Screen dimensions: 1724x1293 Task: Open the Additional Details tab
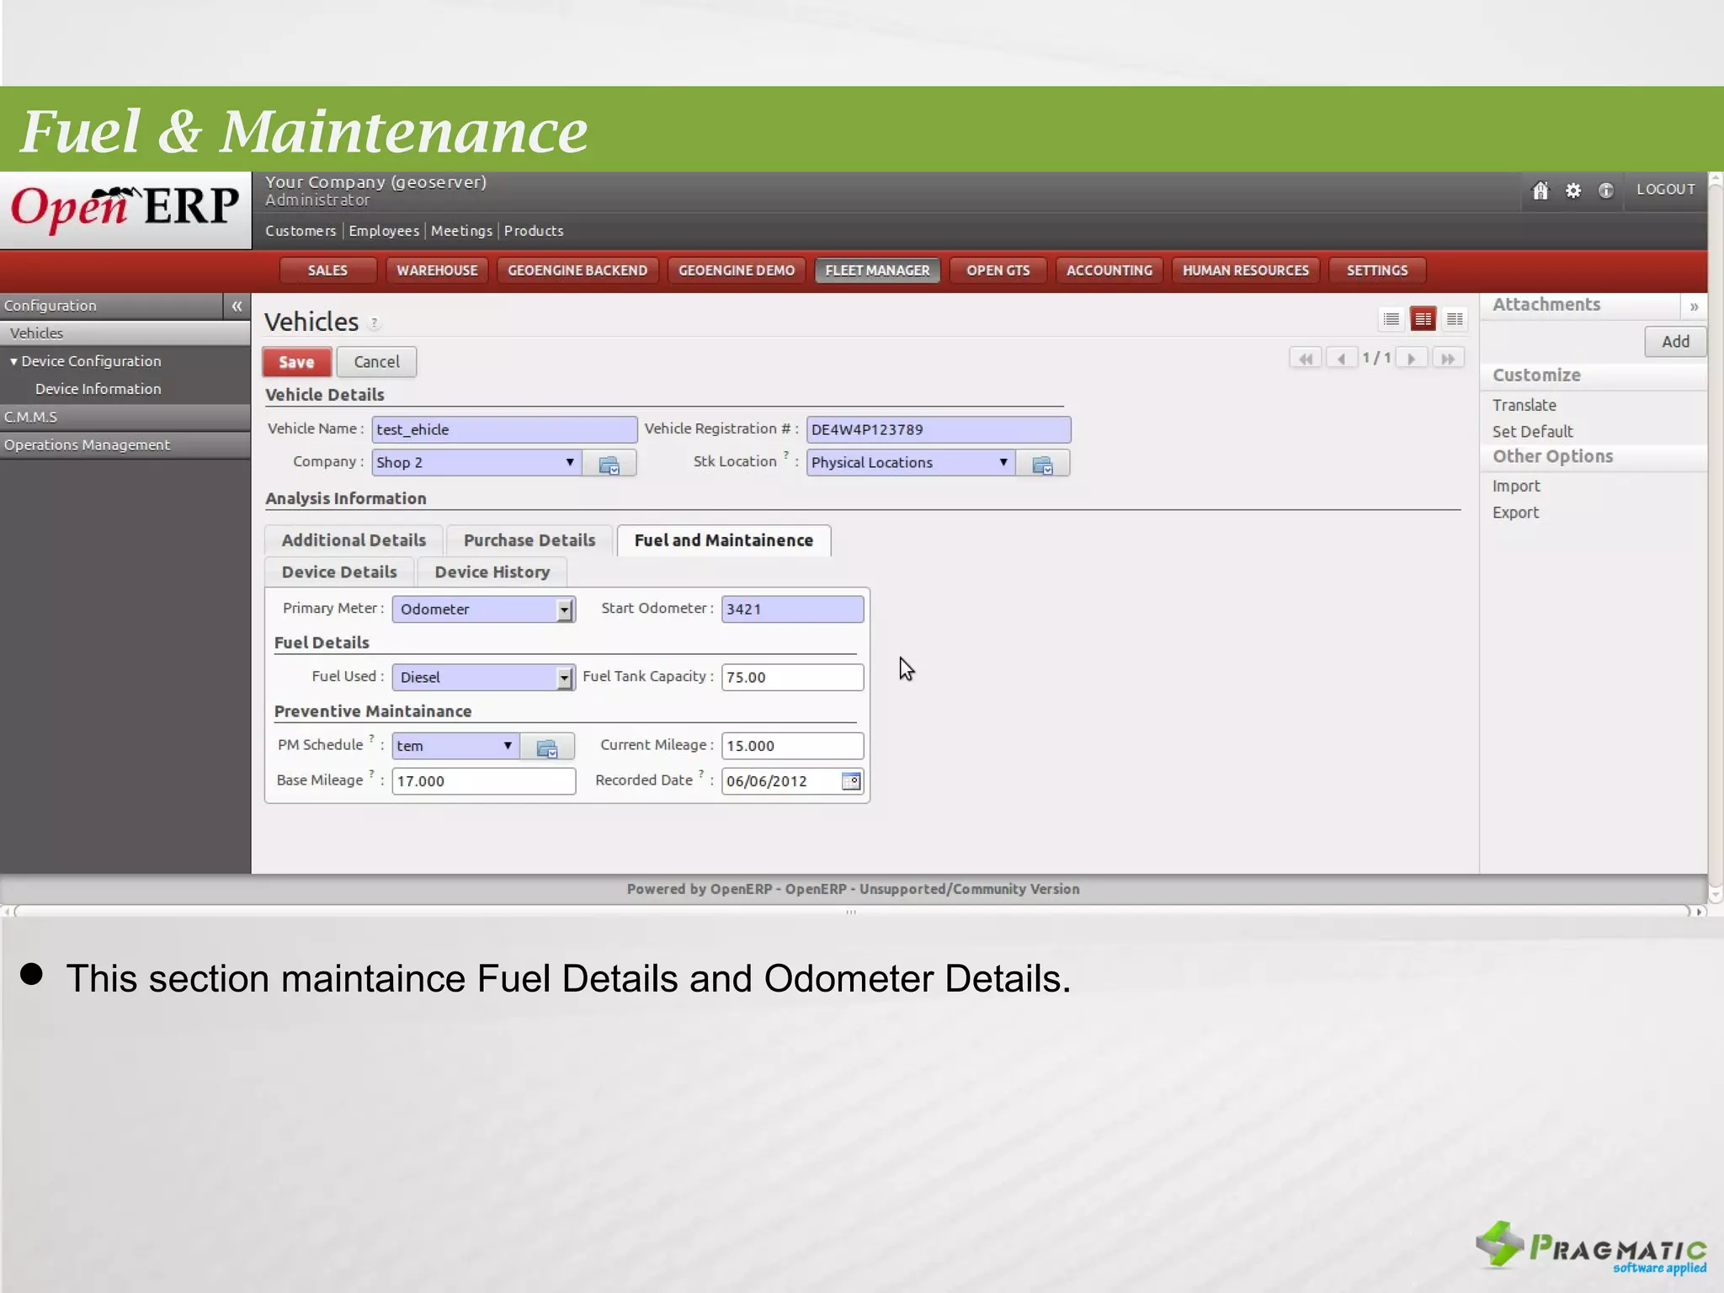pos(354,540)
